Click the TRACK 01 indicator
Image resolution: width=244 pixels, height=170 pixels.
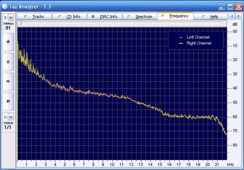point(8,26)
